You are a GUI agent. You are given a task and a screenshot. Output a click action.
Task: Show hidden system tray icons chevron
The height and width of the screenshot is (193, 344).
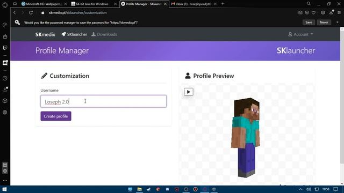tap(300, 189)
